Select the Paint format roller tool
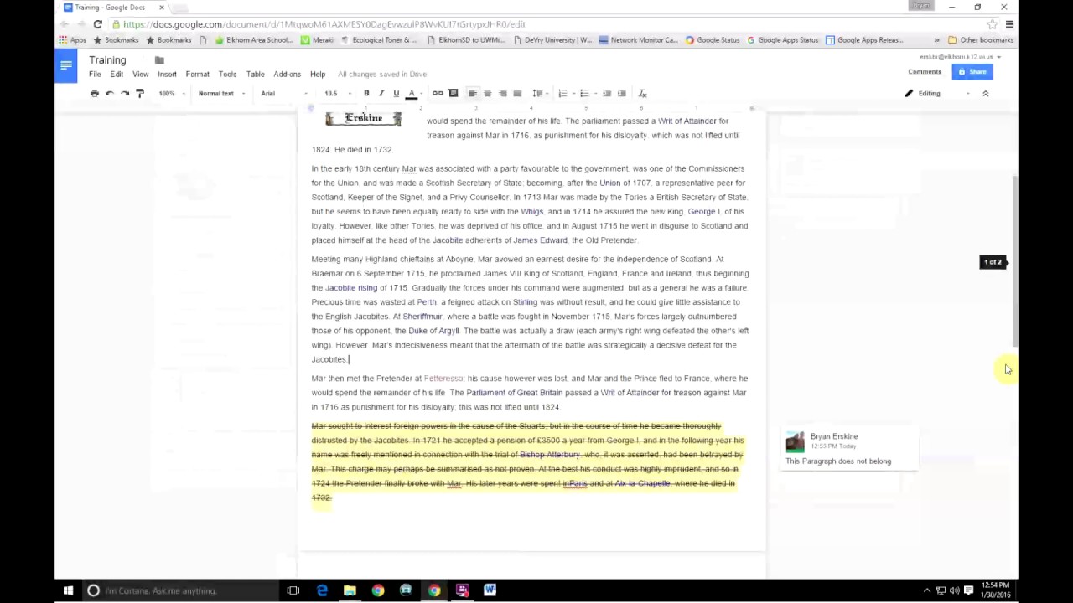 tap(140, 93)
